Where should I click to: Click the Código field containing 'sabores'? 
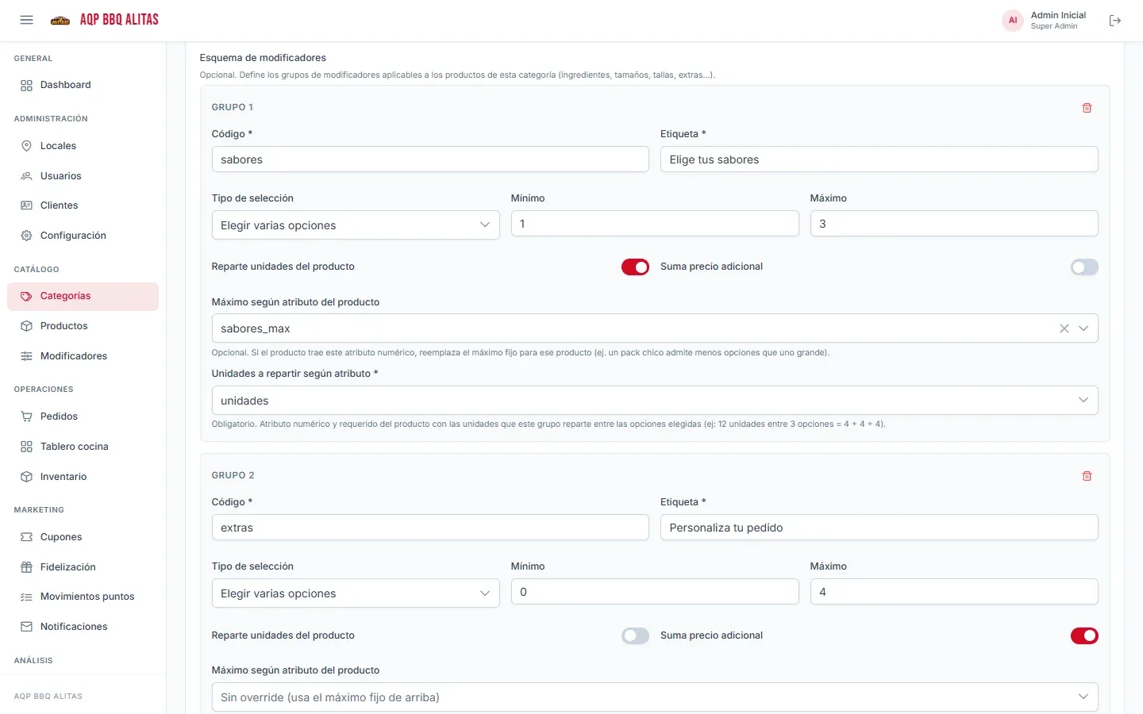click(x=430, y=159)
